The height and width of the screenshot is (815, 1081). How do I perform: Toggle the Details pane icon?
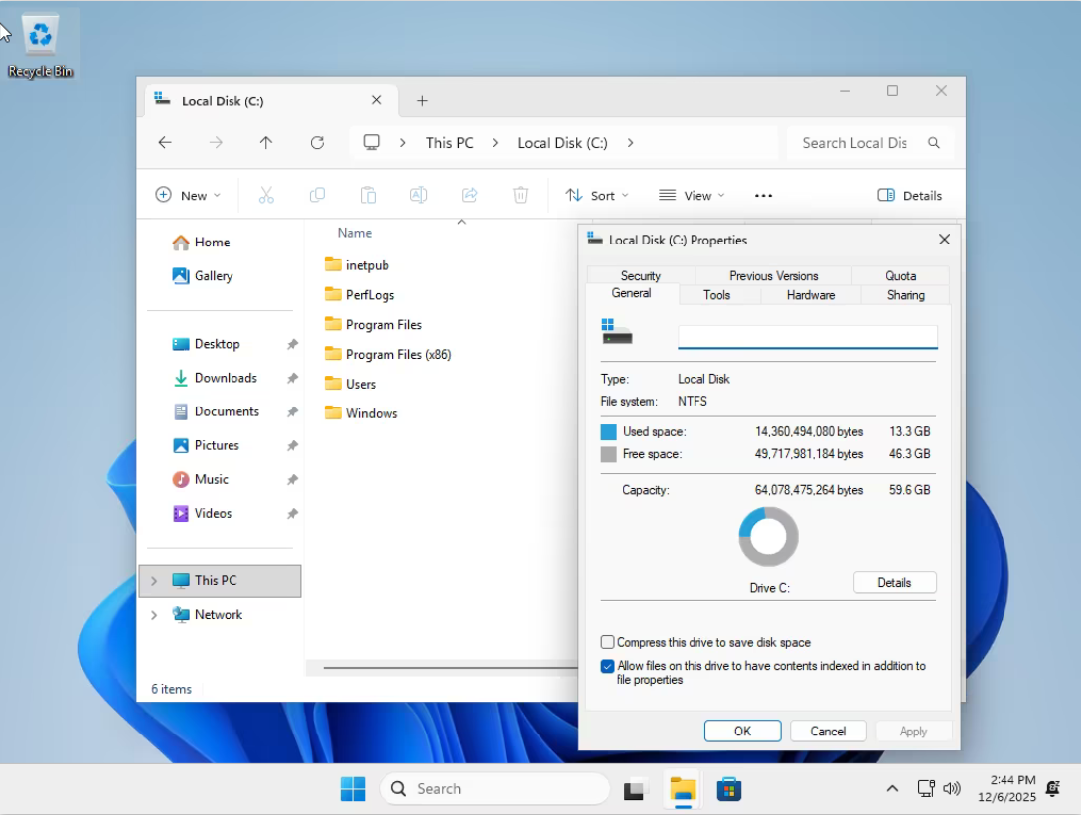pos(909,196)
